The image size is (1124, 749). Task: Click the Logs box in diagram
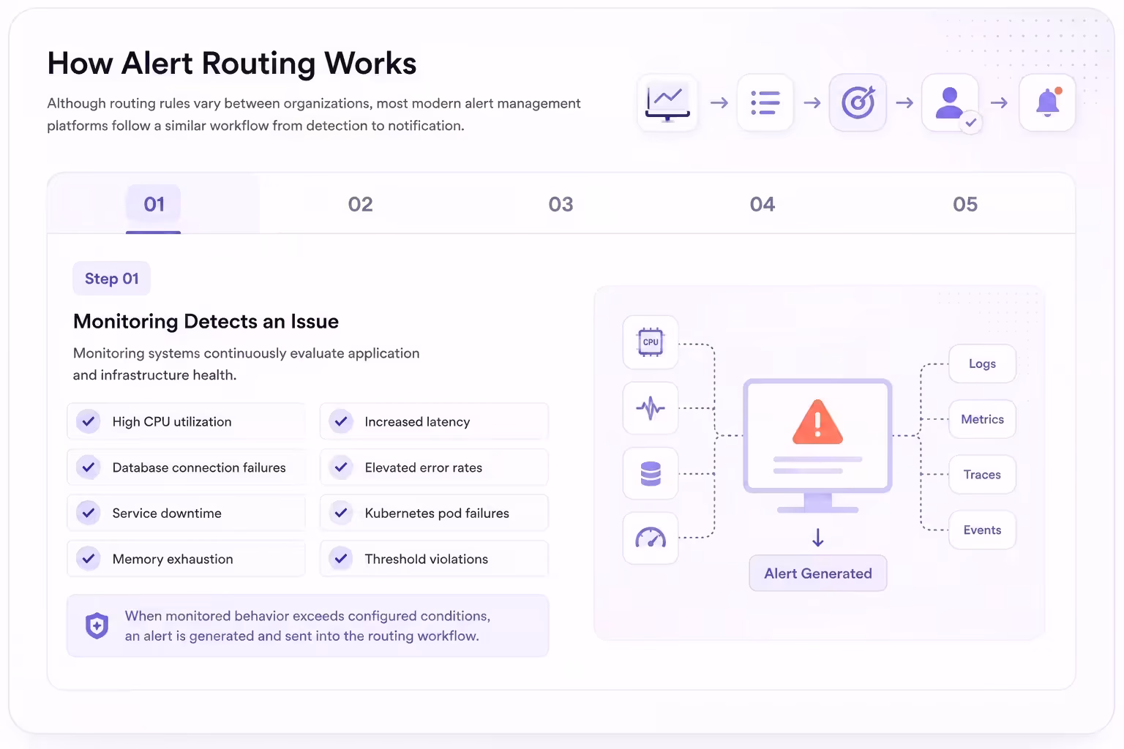(x=982, y=364)
